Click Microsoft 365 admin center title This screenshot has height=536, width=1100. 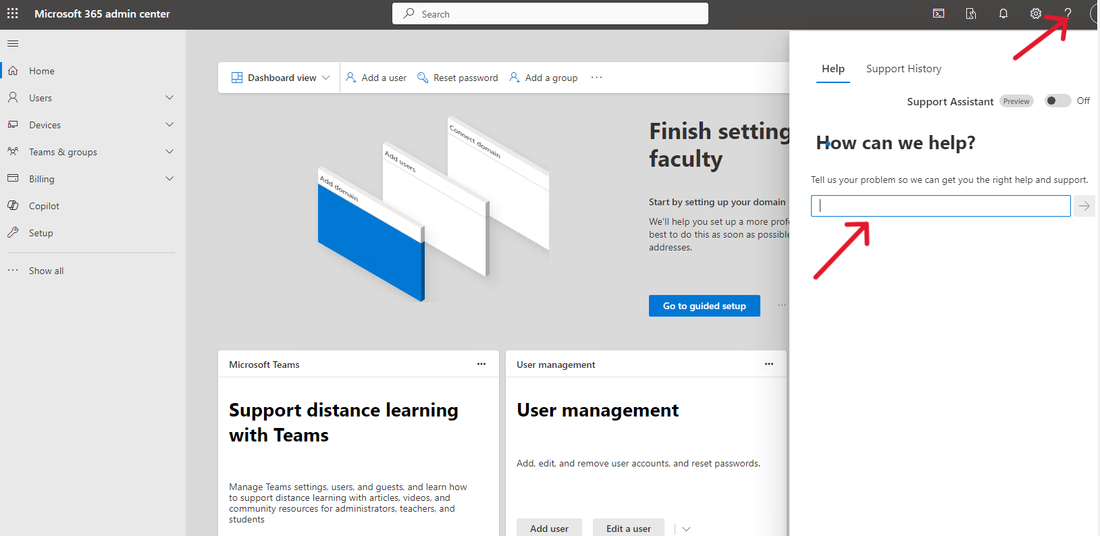click(x=102, y=14)
